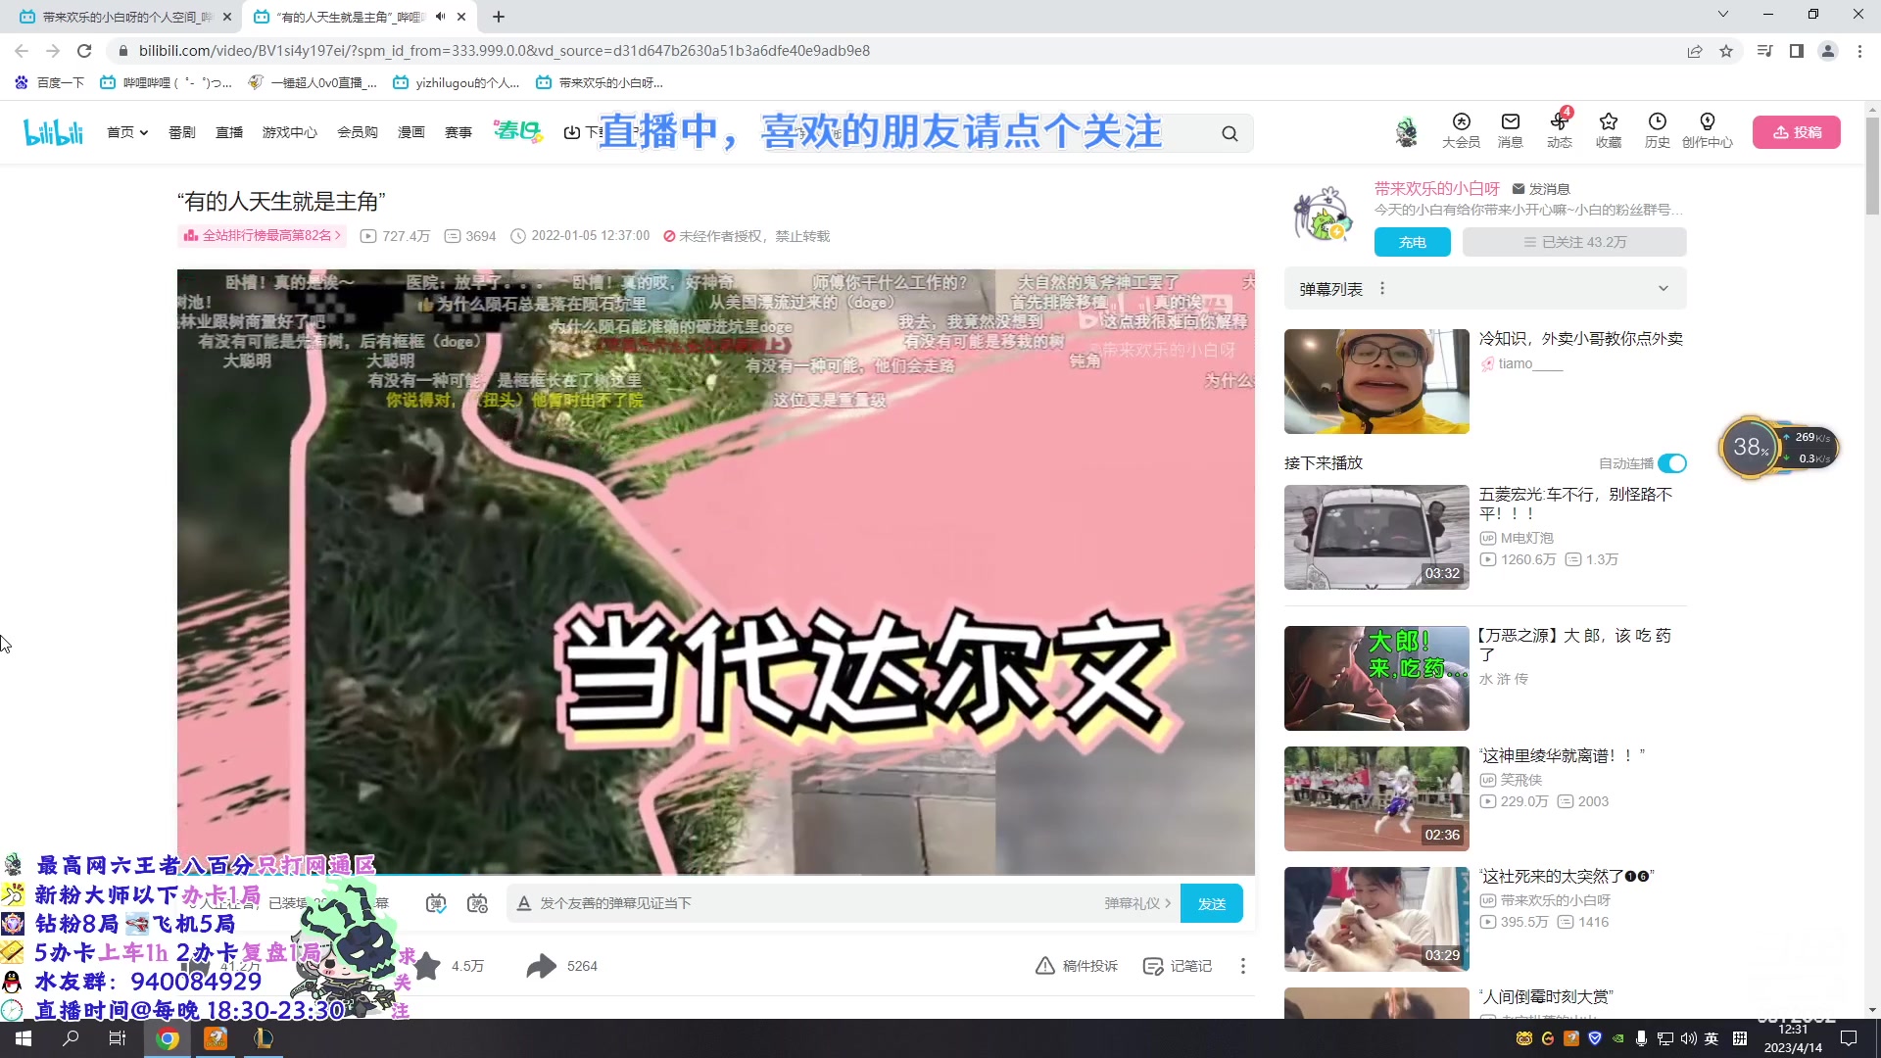Open 创作中心 lightbulb icon
Viewport: 1881px width, 1058px height.
click(1707, 130)
